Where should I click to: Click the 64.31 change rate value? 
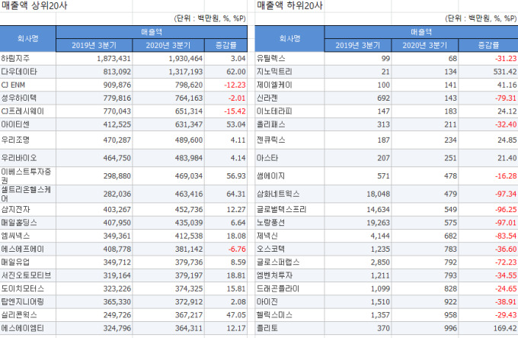point(236,194)
